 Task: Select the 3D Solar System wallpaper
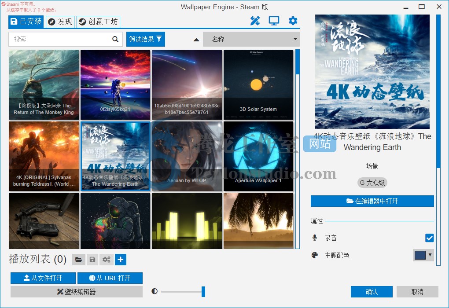[x=258, y=84]
